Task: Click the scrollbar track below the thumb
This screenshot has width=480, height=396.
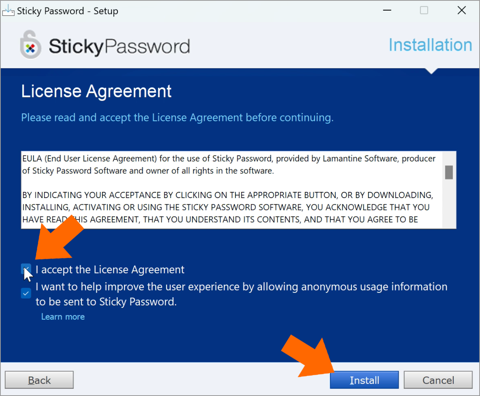Action: coord(449,204)
